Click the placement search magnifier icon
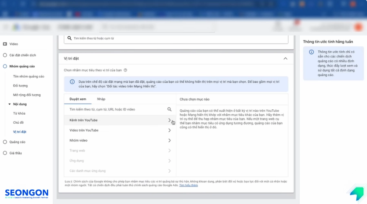 tap(170, 109)
